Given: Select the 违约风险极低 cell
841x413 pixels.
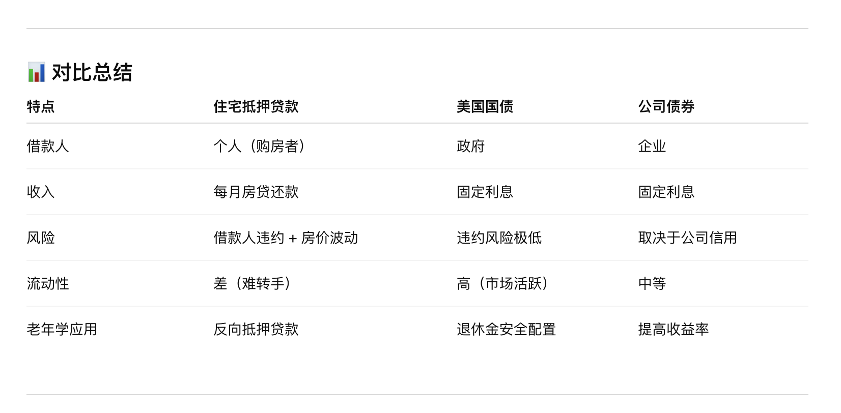Looking at the screenshot, I should coord(499,238).
